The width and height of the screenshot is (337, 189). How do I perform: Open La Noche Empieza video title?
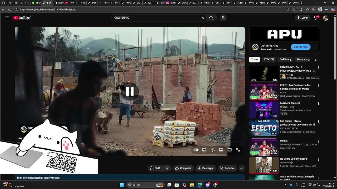(290, 103)
